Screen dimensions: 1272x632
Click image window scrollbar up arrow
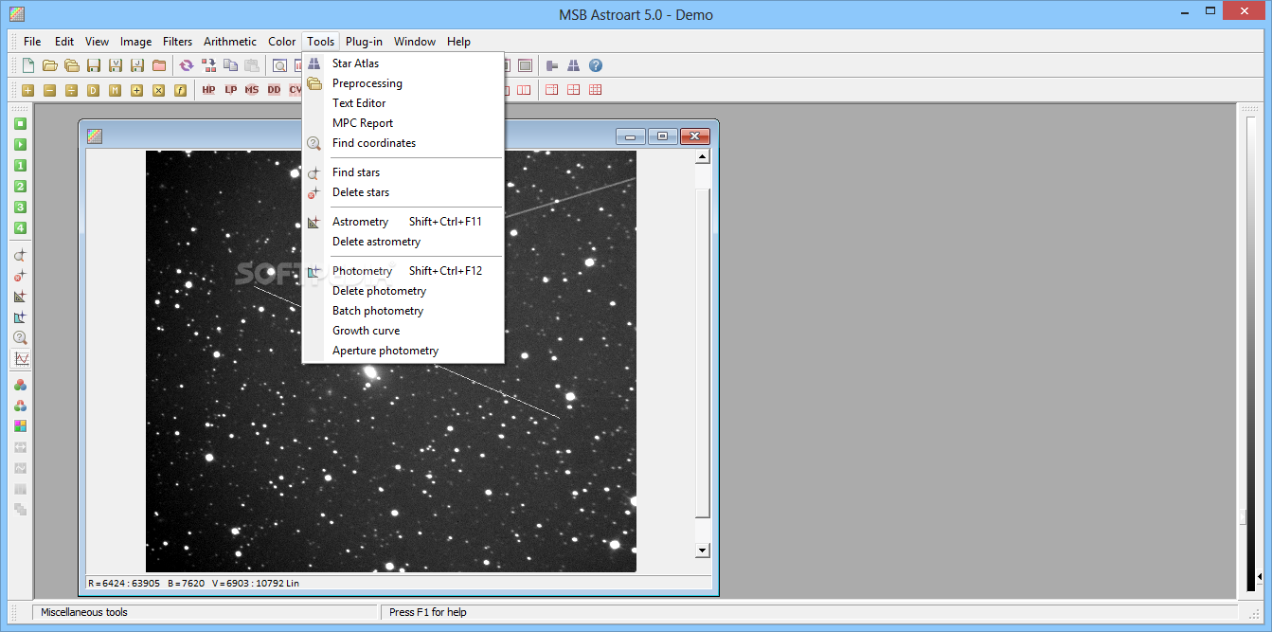[702, 157]
